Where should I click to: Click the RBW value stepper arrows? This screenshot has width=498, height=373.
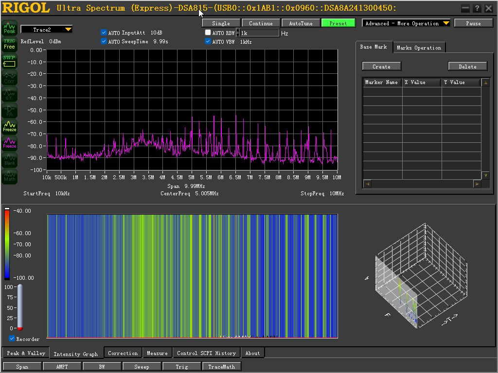[237, 33]
